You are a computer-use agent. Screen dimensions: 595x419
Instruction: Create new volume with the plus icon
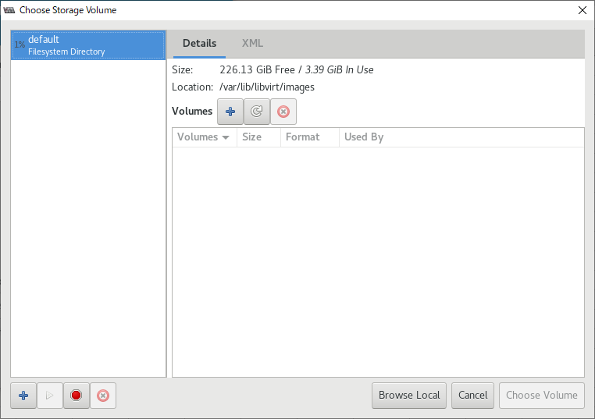click(230, 112)
